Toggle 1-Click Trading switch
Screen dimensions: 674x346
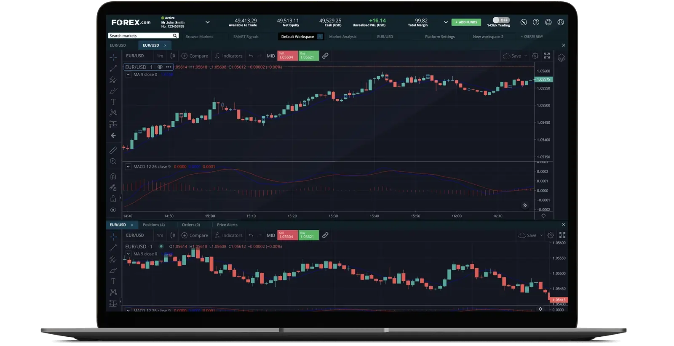pyautogui.click(x=501, y=20)
